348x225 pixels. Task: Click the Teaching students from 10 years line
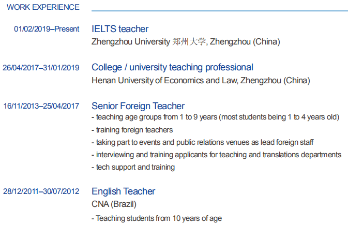tap(157, 218)
